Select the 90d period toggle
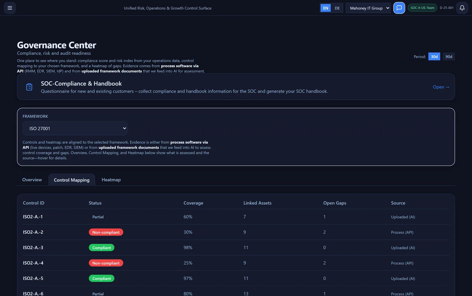The width and height of the screenshot is (472, 296). coord(449,56)
